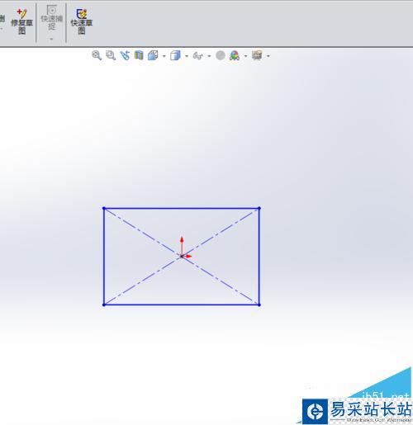Screen dimensions: 413x425
Task: Expand the Hide/Show Items dropdown arrow
Action: click(x=209, y=56)
